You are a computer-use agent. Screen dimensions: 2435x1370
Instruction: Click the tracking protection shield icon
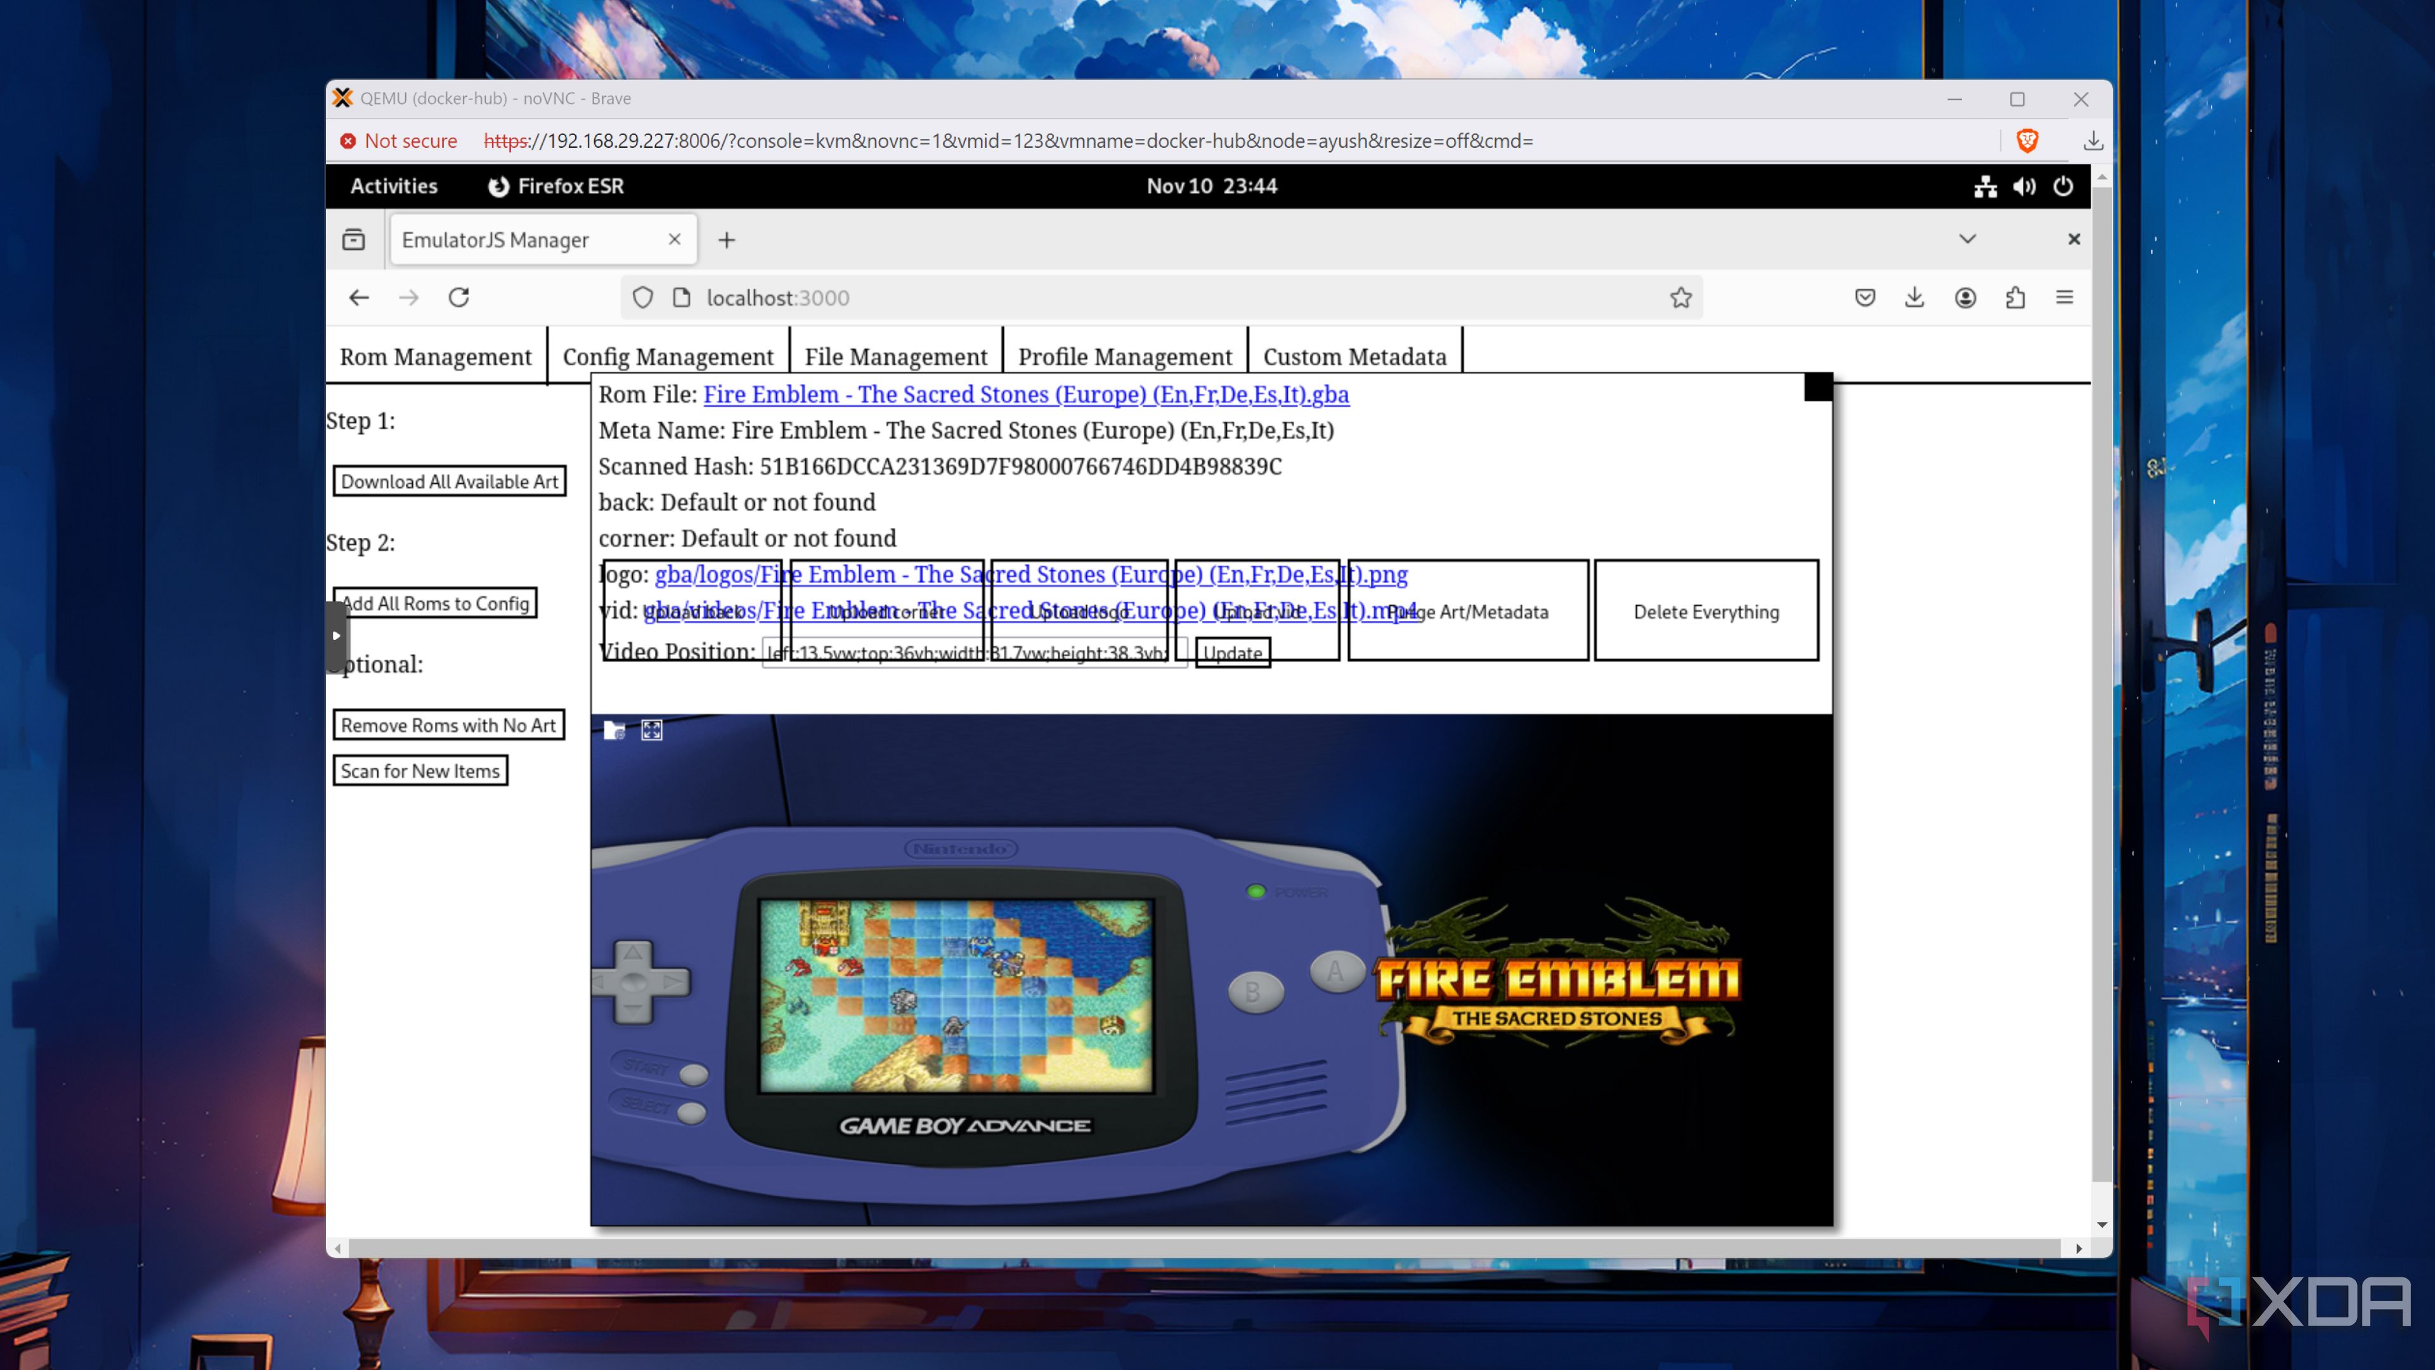[643, 298]
